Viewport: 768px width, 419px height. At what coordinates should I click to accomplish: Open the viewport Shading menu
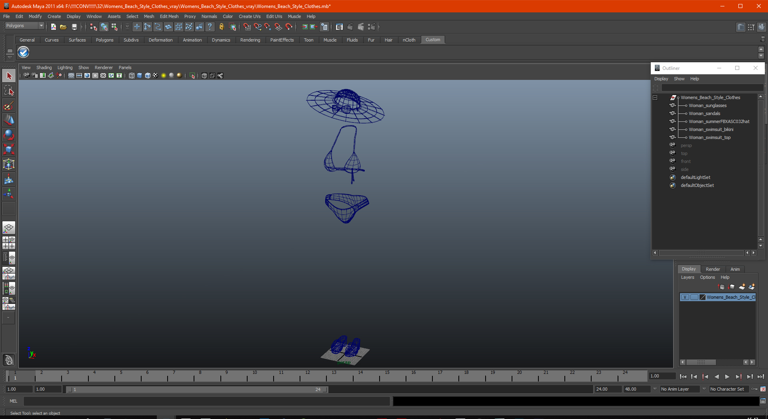click(44, 68)
